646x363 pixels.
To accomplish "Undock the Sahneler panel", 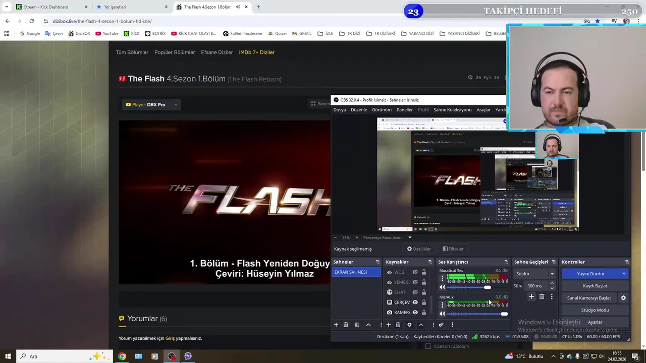I will (378, 262).
